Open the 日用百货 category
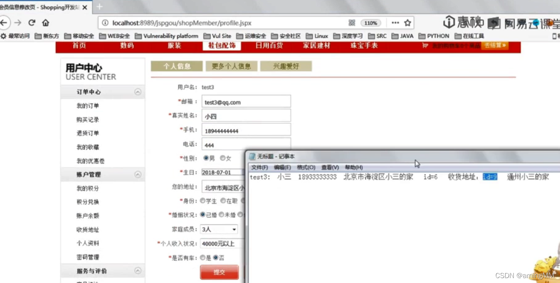The width and height of the screenshot is (560, 283). 269,46
